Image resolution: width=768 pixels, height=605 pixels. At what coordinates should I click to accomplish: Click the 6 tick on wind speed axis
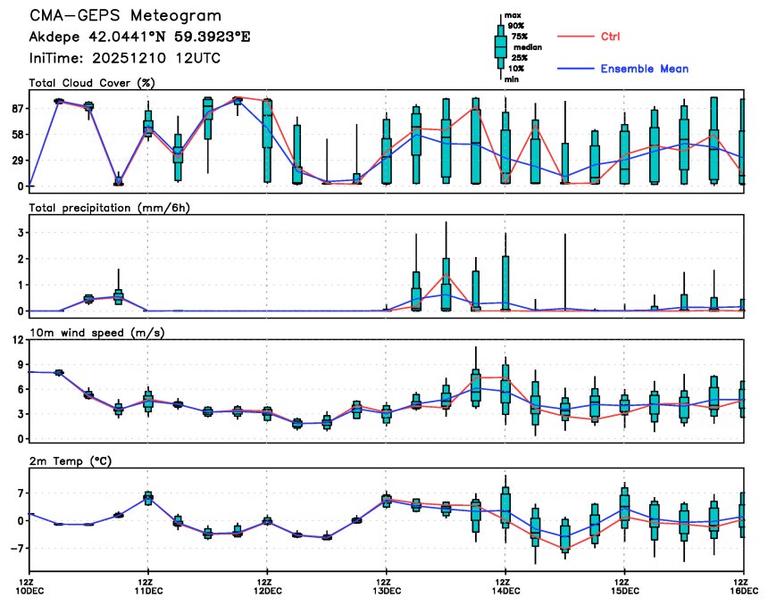pos(21,390)
